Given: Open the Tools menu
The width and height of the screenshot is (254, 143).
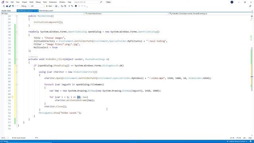Looking at the screenshot, I should pos(45,2).
